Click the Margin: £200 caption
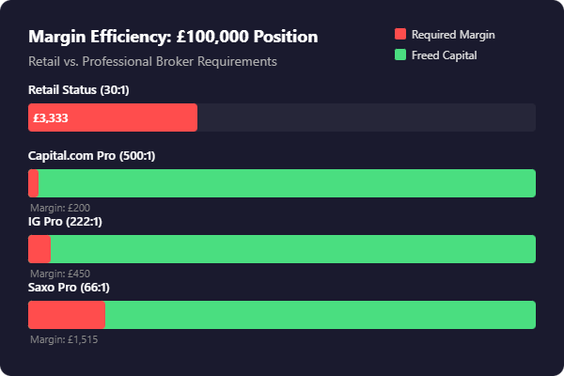 click(60, 208)
